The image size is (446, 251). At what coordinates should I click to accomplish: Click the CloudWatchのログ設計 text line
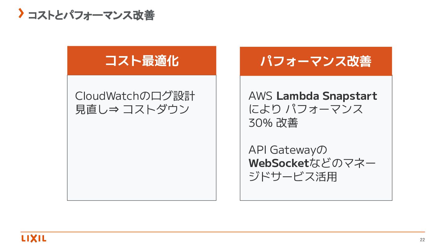(x=135, y=96)
